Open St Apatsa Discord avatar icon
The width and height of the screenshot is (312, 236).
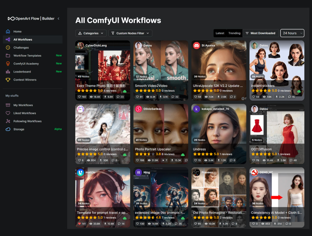click(x=197, y=45)
